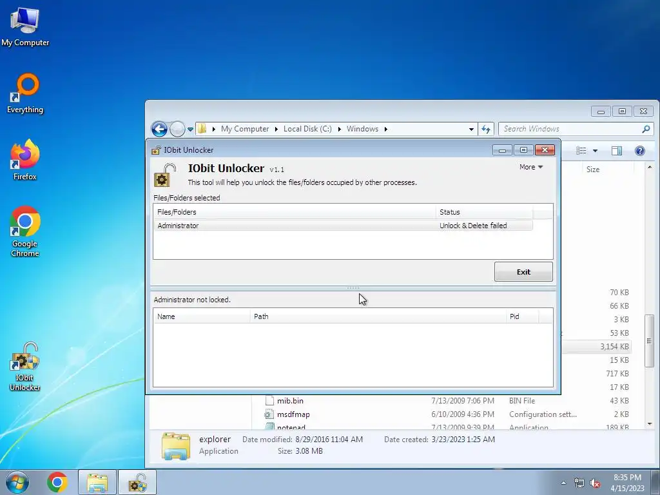Click the Pid column header
This screenshot has width=660, height=495.
tap(522, 316)
